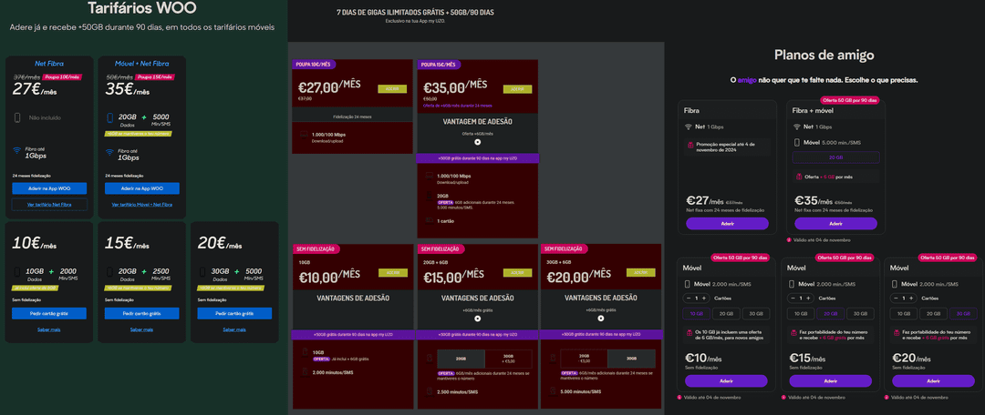Click the phone icon beside 'Não incluído' in WOO
The image size is (985, 415).
tap(17, 117)
